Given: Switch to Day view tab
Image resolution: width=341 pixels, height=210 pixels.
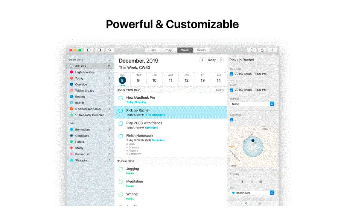Looking at the screenshot, I should (x=169, y=50).
